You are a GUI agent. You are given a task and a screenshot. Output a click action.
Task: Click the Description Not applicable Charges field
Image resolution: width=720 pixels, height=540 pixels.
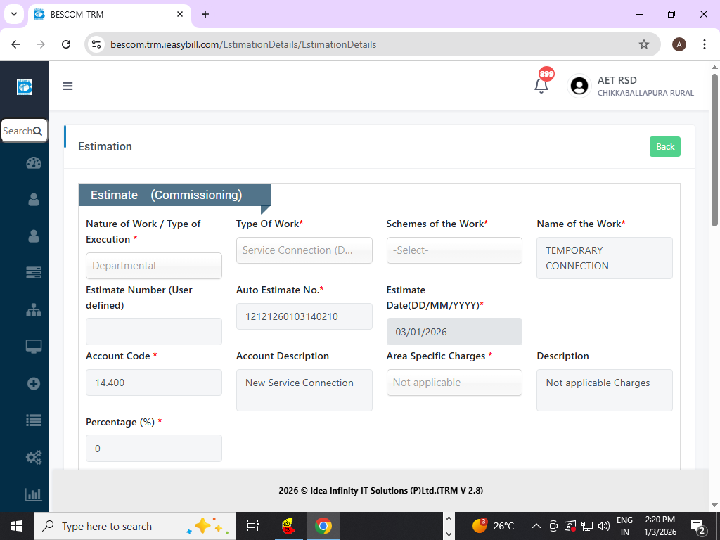(604, 390)
